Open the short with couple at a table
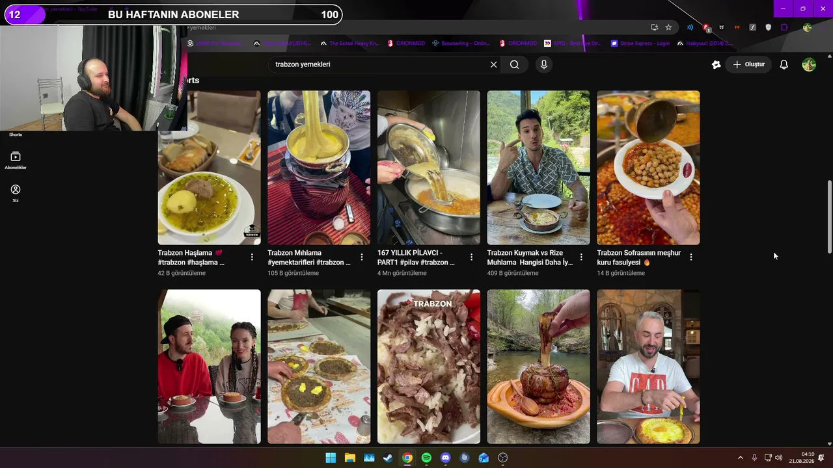Image resolution: width=833 pixels, height=468 pixels. [209, 367]
